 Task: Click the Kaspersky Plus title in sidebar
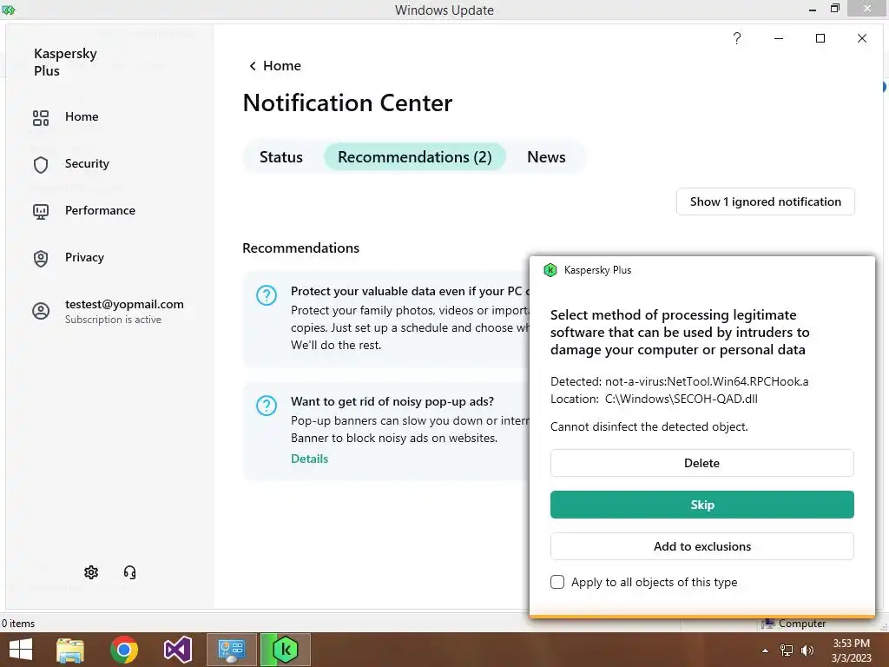(x=65, y=62)
